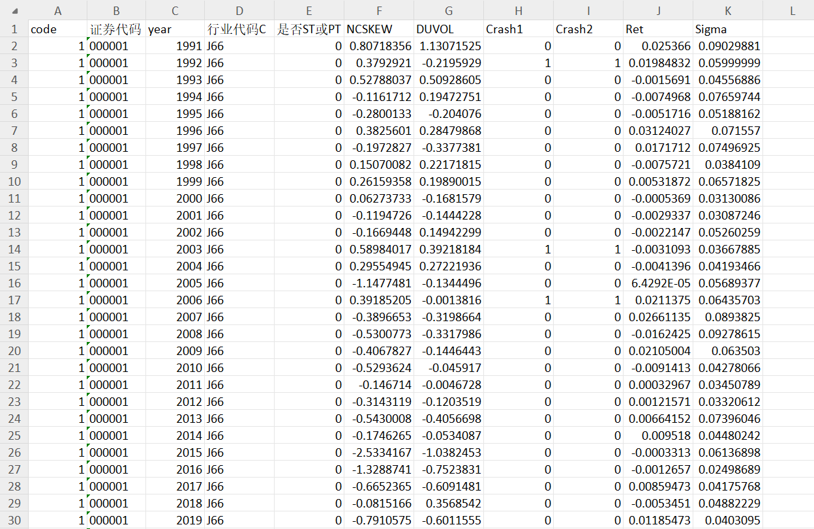This screenshot has height=529, width=814.
Task: Click the 'Sigma' header cell
Action: pyautogui.click(x=728, y=29)
